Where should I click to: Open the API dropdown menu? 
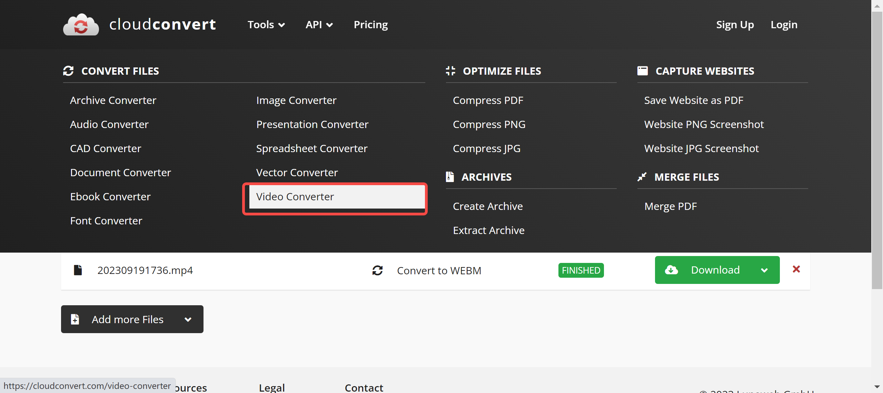[319, 25]
